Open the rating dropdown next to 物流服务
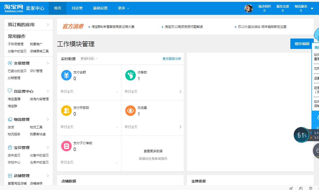The image size is (319, 190). click(311, 8)
